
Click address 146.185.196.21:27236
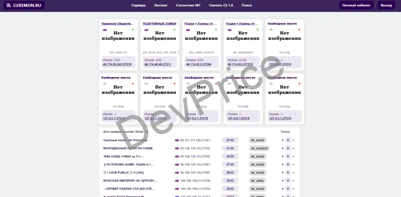195,181
